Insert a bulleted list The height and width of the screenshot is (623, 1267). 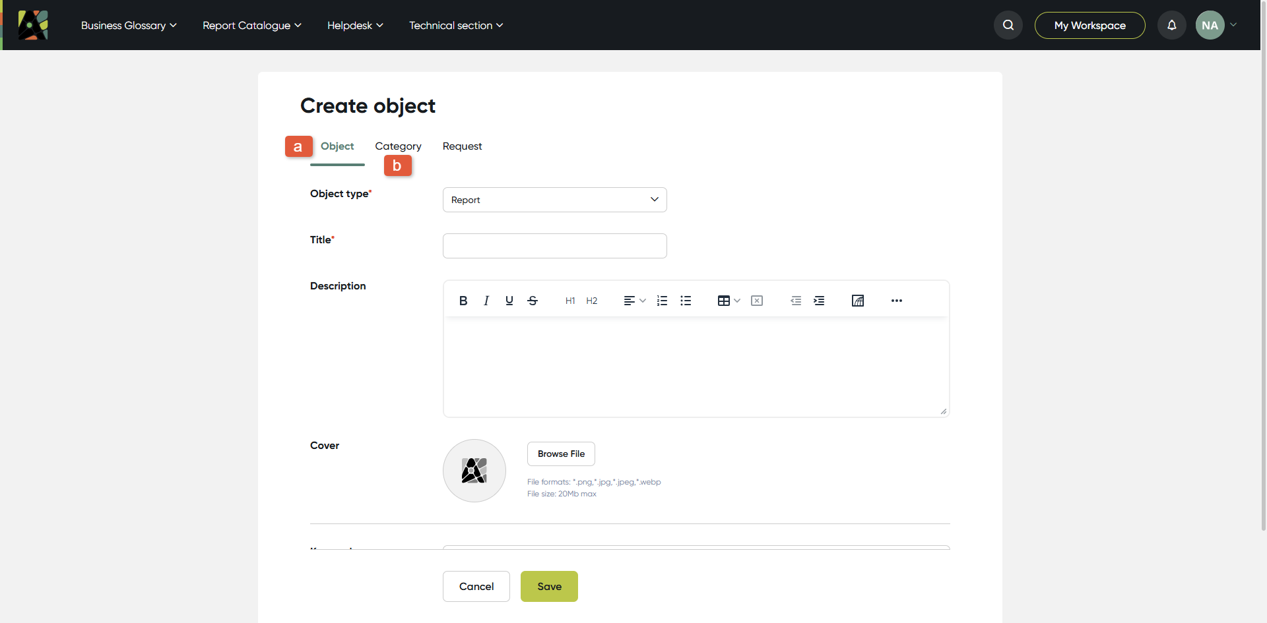click(686, 301)
